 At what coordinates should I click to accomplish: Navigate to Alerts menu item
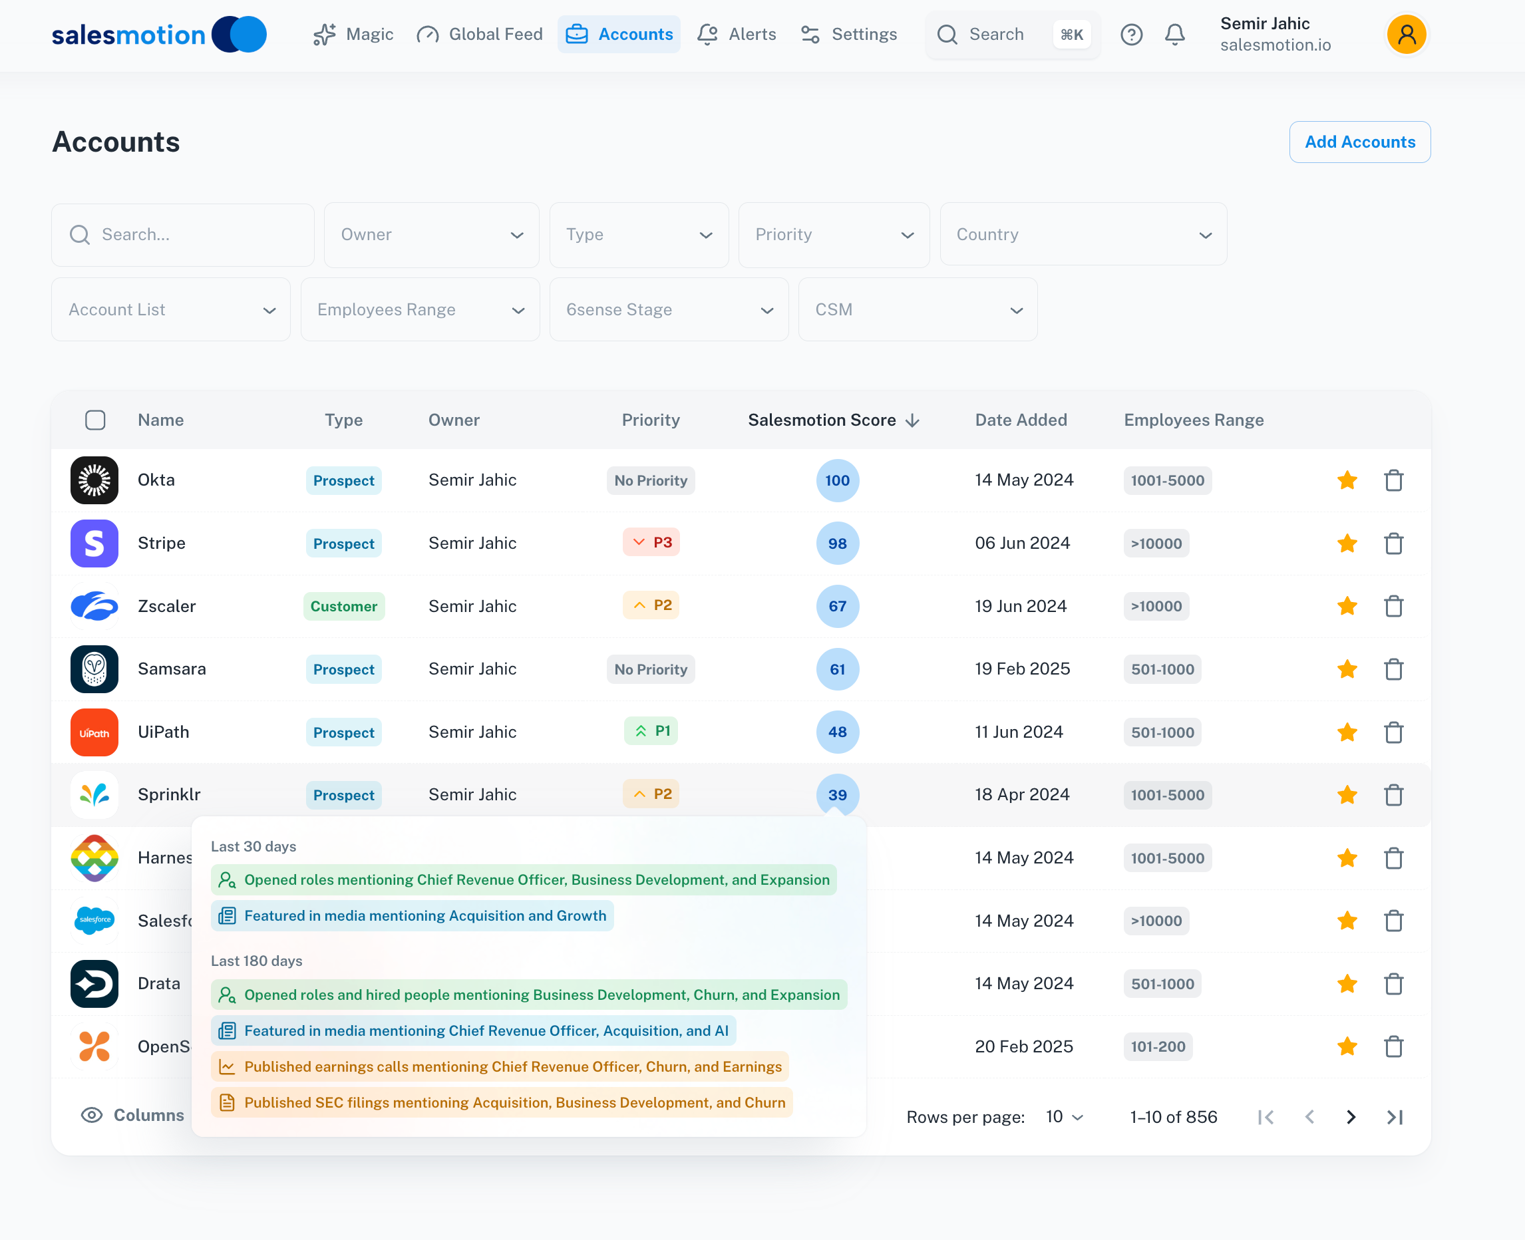(x=737, y=35)
